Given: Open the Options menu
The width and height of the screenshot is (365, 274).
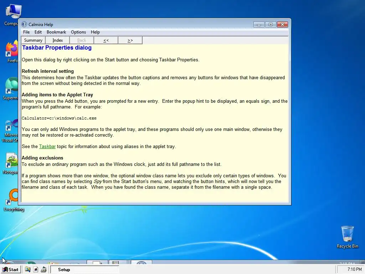Looking at the screenshot, I should (x=78, y=32).
